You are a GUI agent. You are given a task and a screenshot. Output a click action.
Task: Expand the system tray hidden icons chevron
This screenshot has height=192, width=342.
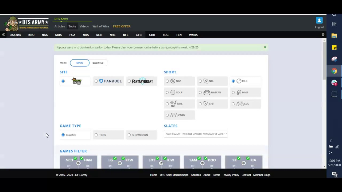331,141
